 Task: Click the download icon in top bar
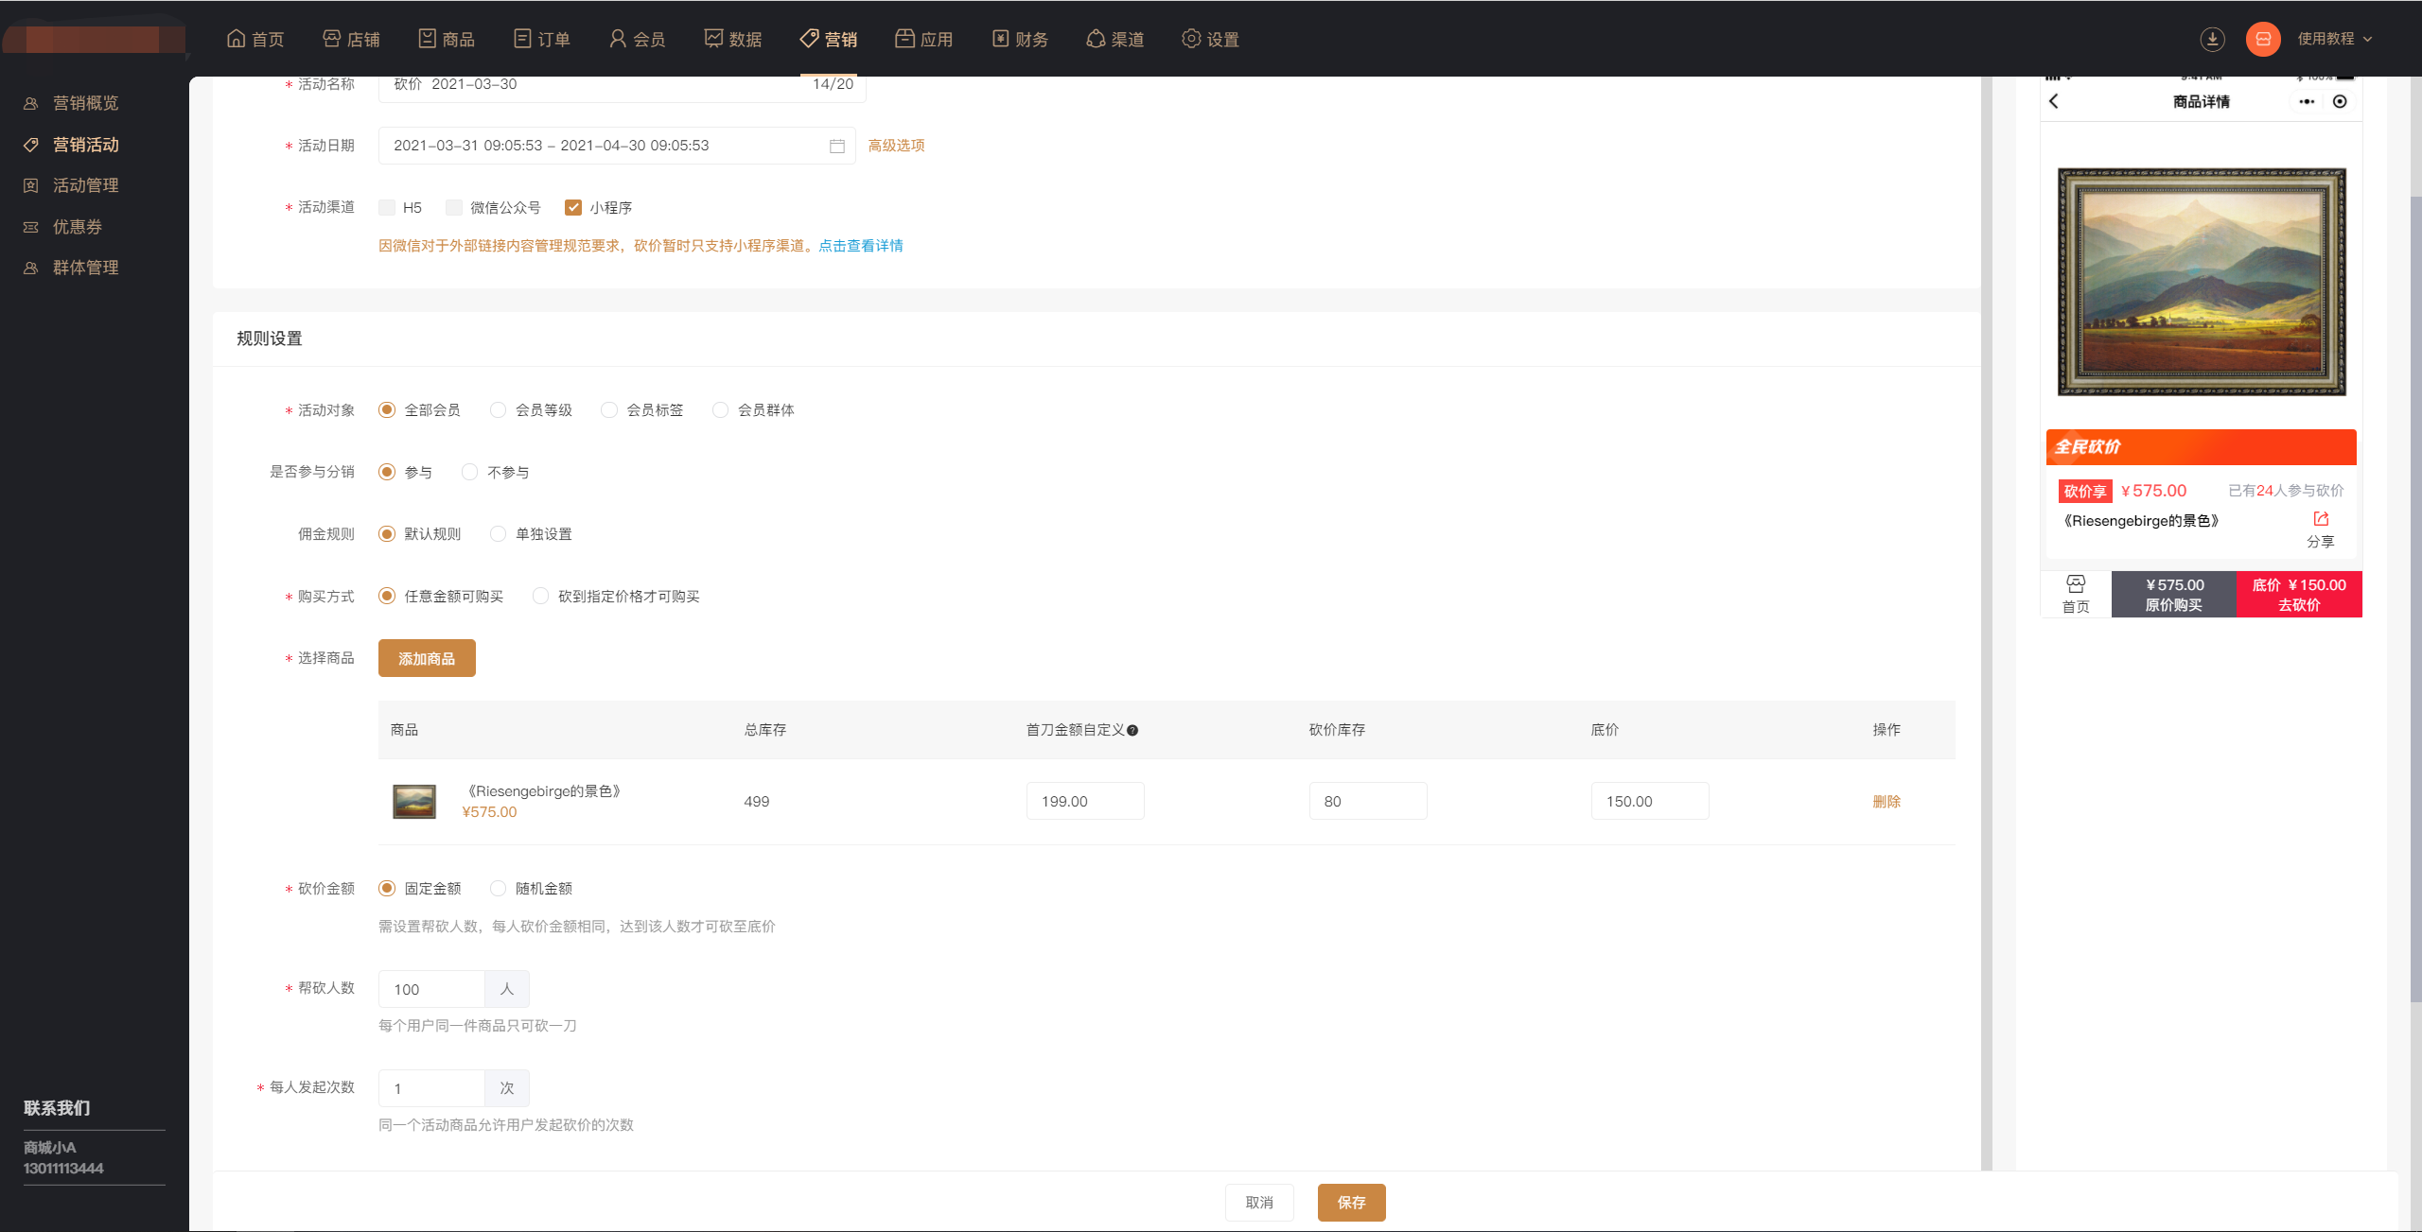[2211, 39]
